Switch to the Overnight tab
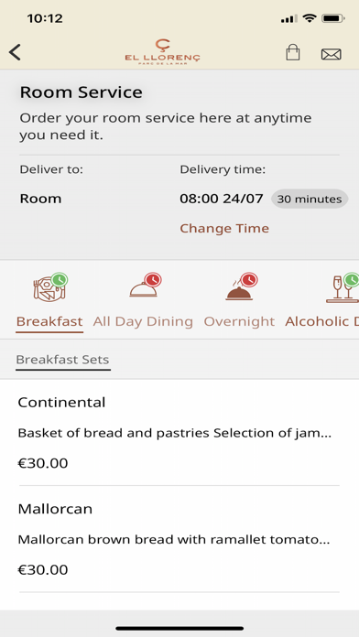The height and width of the screenshot is (637, 359). pyautogui.click(x=239, y=321)
